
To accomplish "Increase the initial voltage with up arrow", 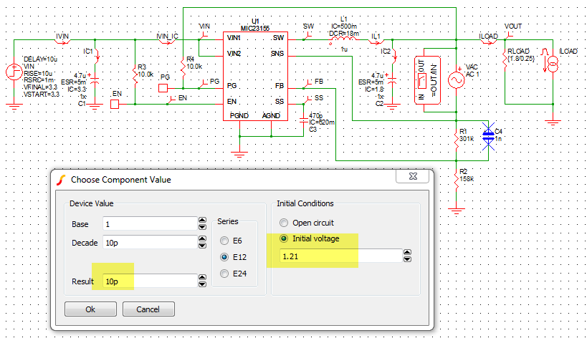I will coord(407,253).
